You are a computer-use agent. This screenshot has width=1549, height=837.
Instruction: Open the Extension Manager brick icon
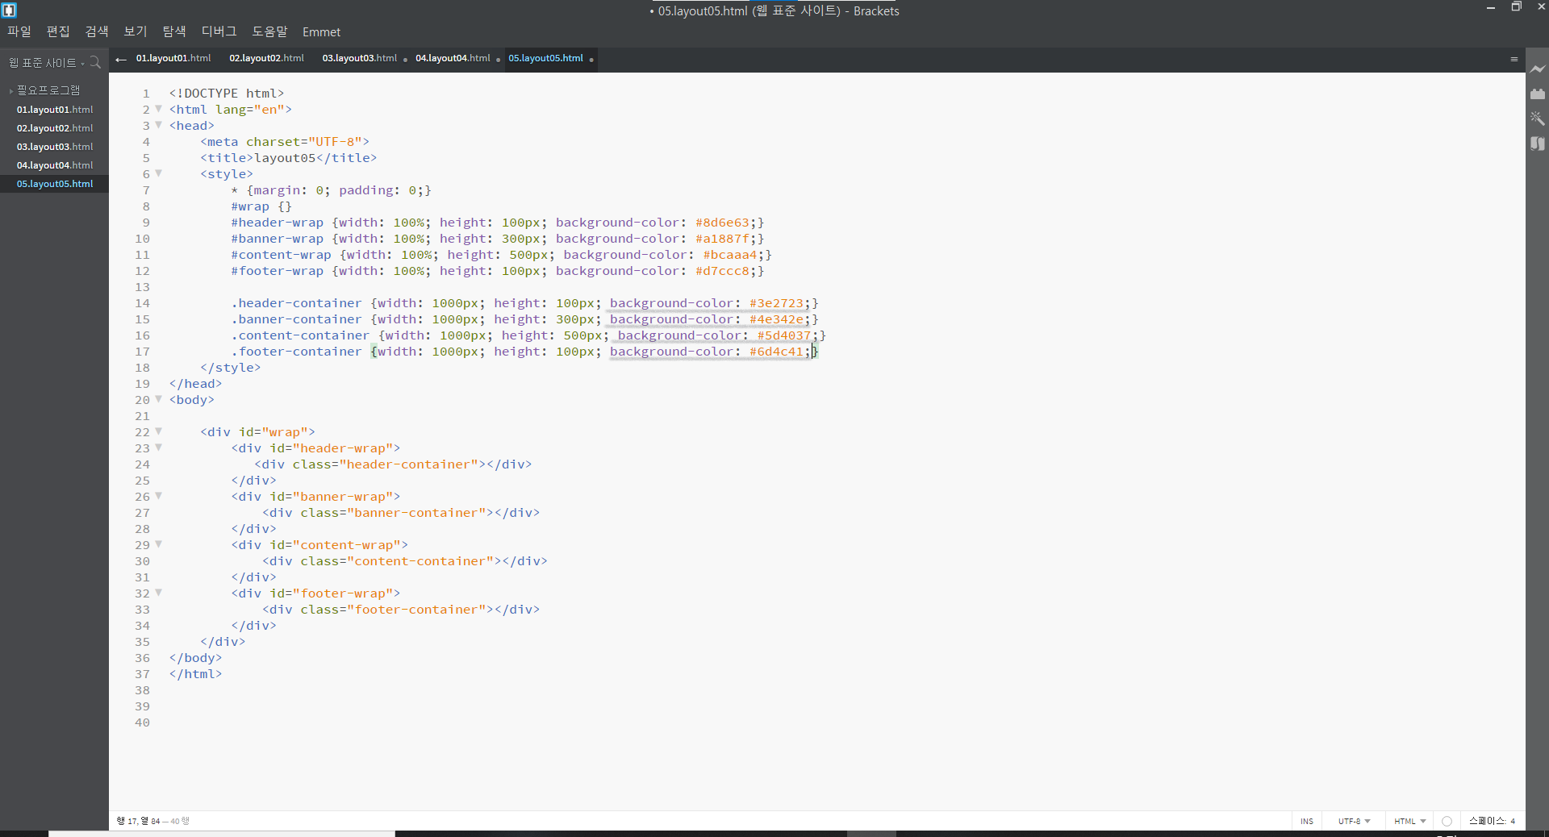pyautogui.click(x=1538, y=94)
